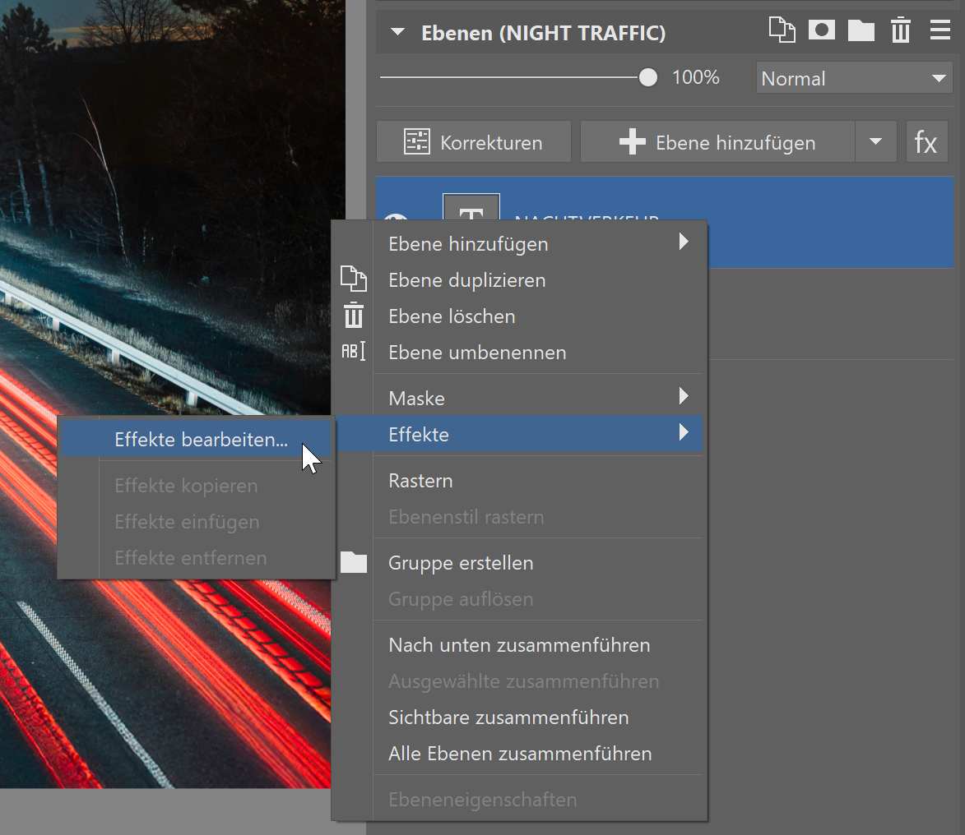Screen dimensions: 965x835
Task: Collapse the Ebenen panel with the triangle
Action: click(398, 33)
